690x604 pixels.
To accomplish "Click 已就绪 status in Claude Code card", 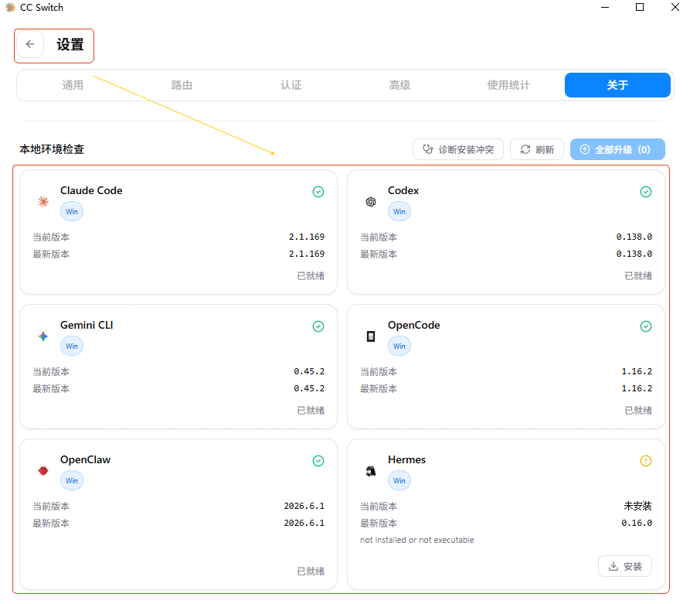I will coord(311,276).
